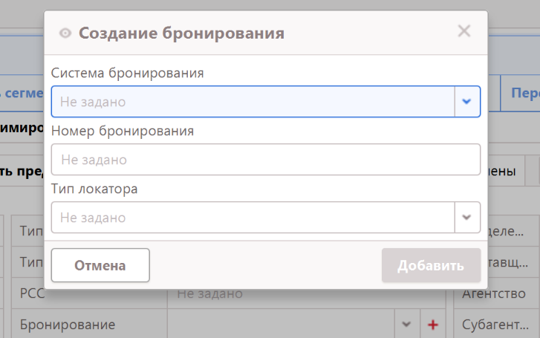Click the Бронирование row label
The height and width of the screenshot is (338, 540).
68,325
